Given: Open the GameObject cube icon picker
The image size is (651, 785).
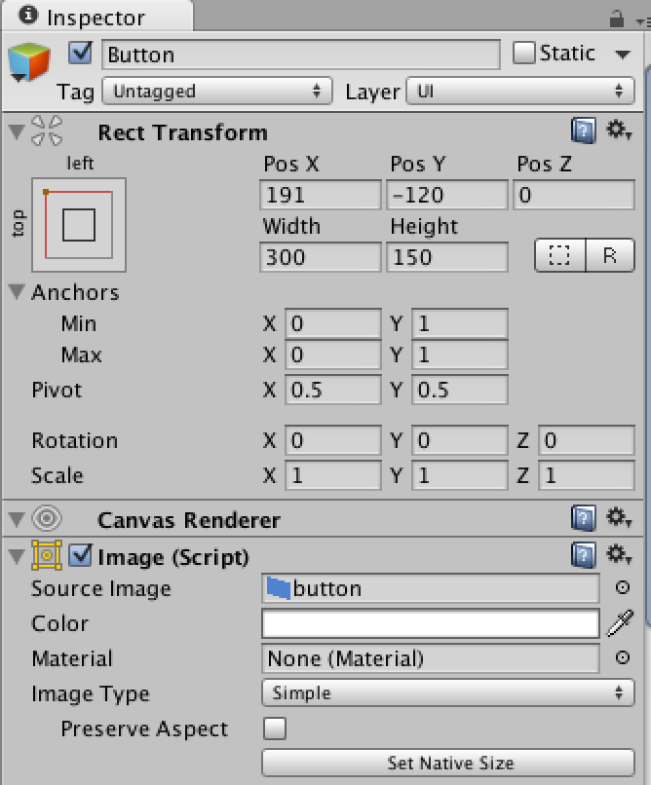Looking at the screenshot, I should 29,62.
